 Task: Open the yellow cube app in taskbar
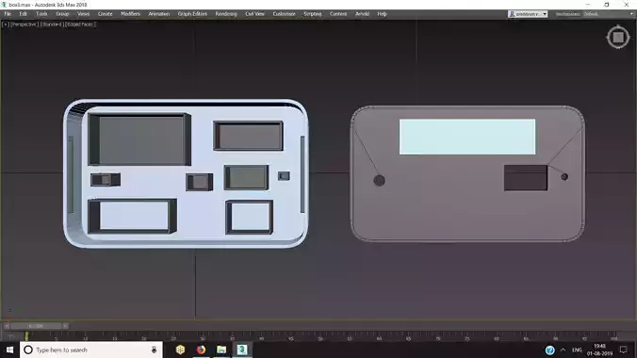180,350
